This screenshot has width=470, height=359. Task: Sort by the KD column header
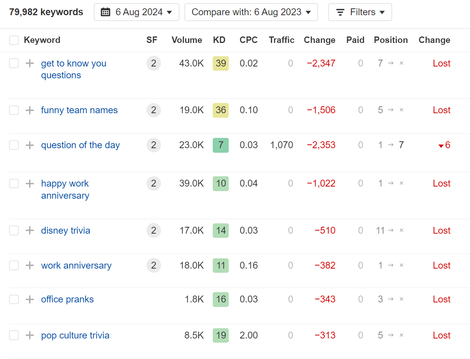(219, 40)
